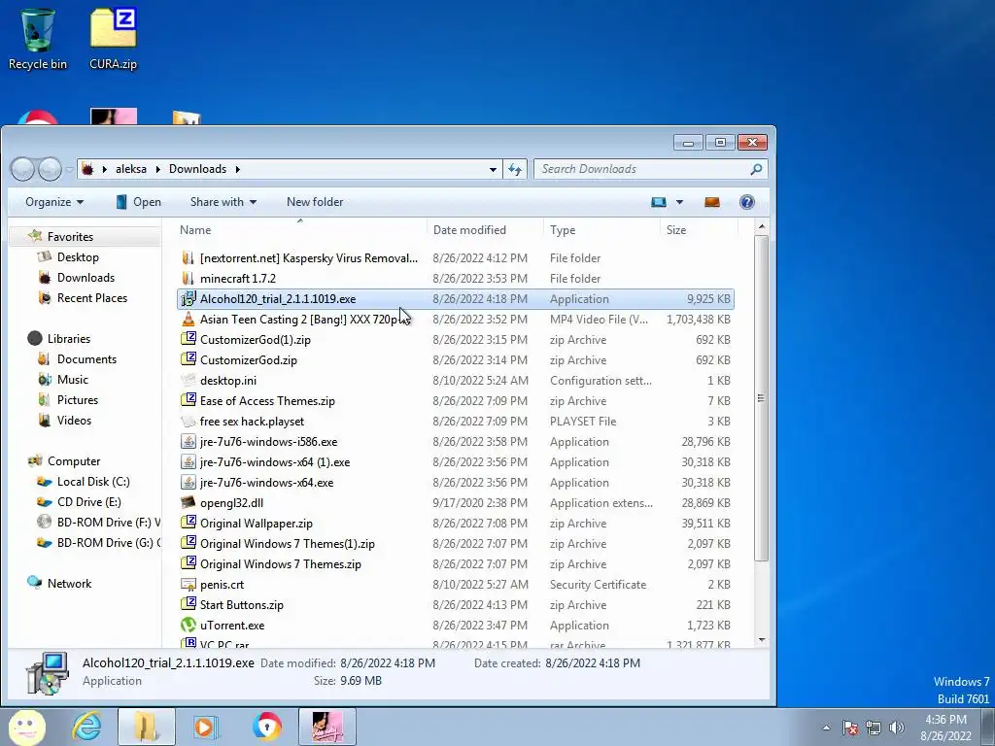Open Internet Explorer from the taskbar
Viewport: 995px width, 746px height.
click(86, 727)
